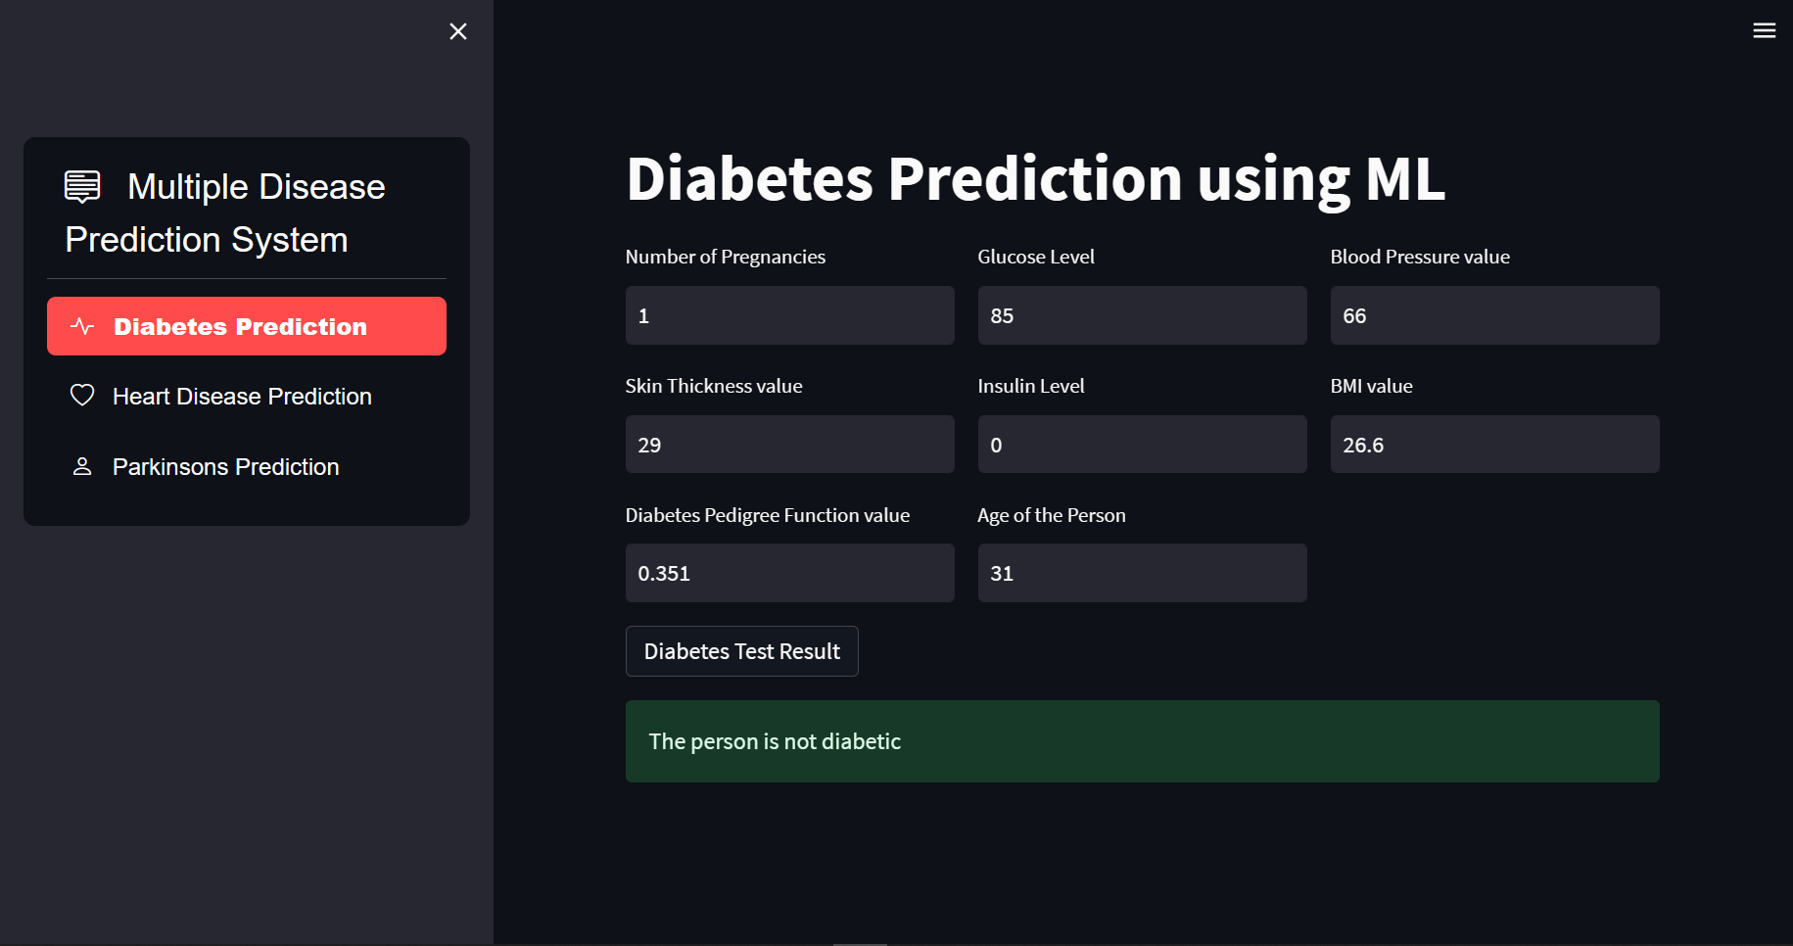This screenshot has width=1793, height=946.
Task: Click inside the Blood Pressure value field
Action: [x=1493, y=315]
